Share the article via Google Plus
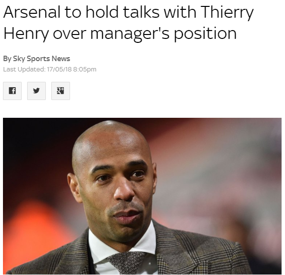The height and width of the screenshot is (275, 285). click(61, 91)
